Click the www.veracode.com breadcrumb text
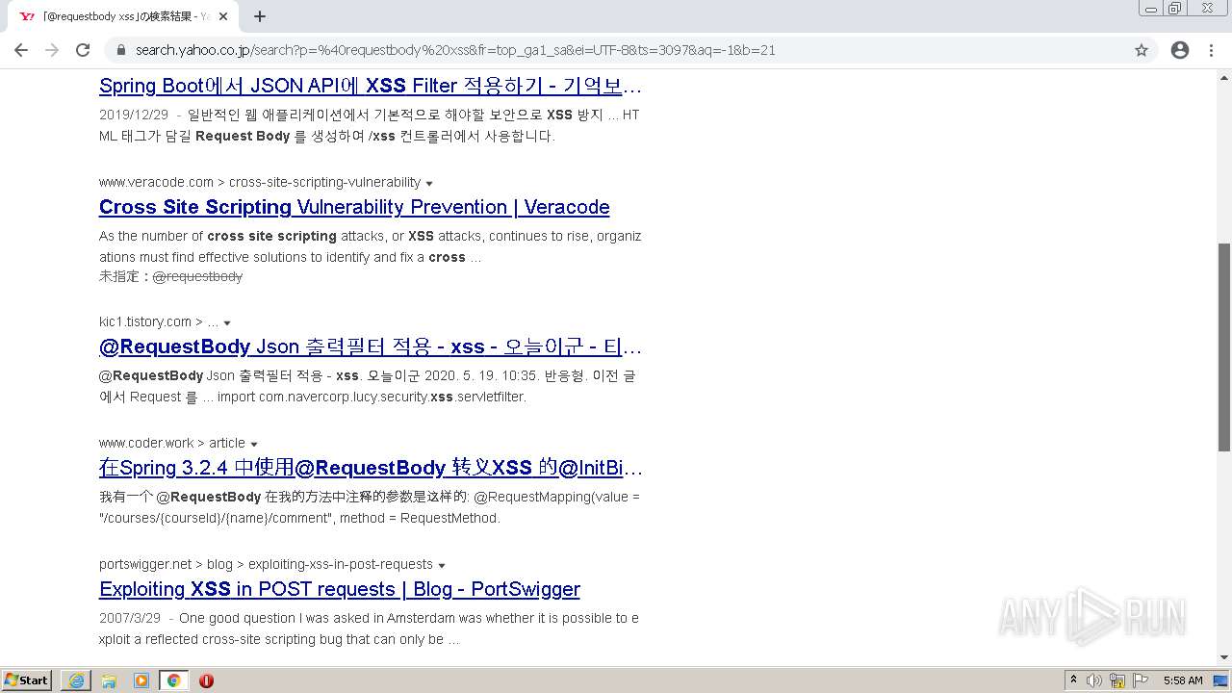 [260, 182]
